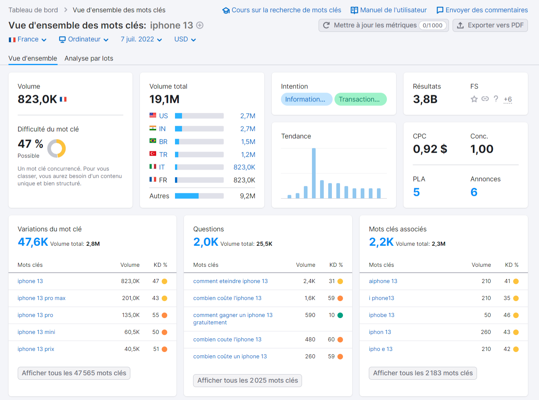
Task: Click Exporter vers PDF button
Action: click(x=490, y=25)
